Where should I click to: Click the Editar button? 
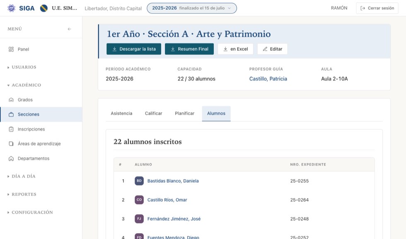click(273, 49)
